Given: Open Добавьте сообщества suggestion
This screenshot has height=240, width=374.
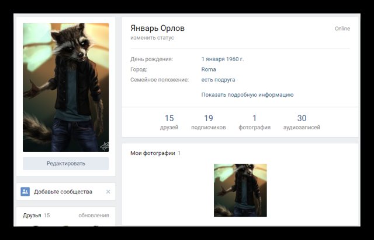Looking at the screenshot, I should click(63, 192).
